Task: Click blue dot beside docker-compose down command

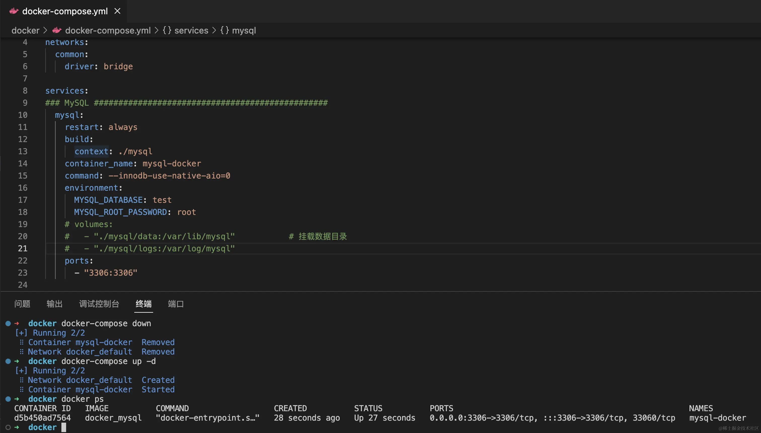Action: tap(8, 323)
